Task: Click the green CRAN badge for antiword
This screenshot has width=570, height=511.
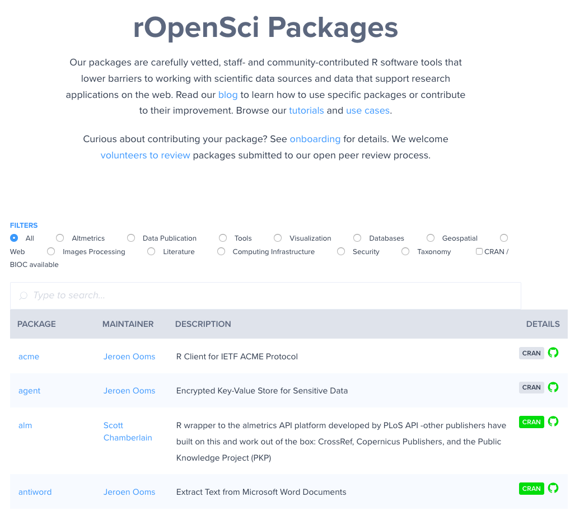Action: 531,489
